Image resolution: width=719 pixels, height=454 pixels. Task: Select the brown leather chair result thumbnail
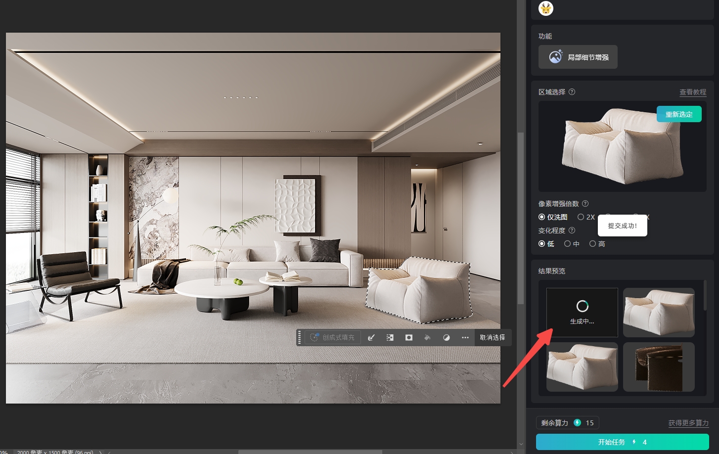click(x=659, y=367)
